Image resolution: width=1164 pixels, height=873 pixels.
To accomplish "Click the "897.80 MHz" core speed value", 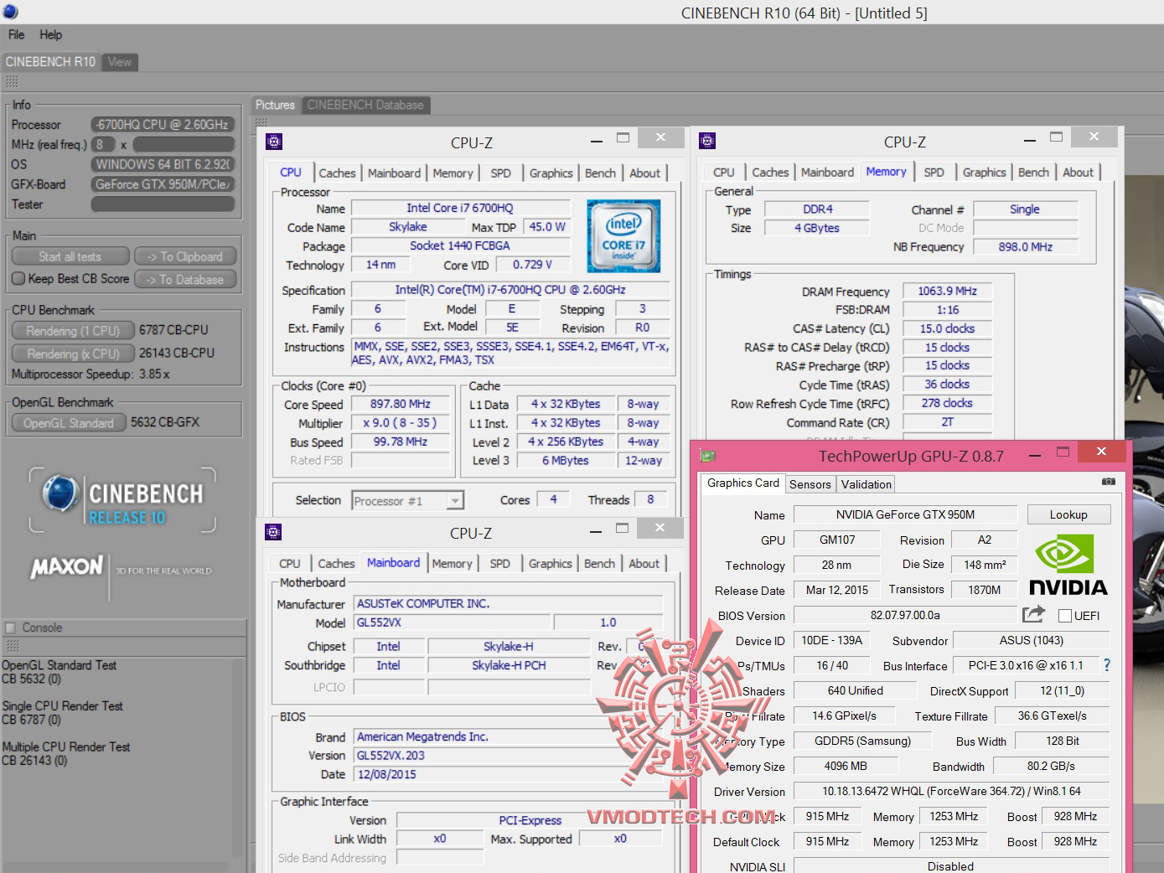I will click(401, 404).
